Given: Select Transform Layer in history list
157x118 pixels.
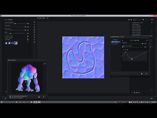Looking at the screenshot, I should pyautogui.click(x=137, y=23).
